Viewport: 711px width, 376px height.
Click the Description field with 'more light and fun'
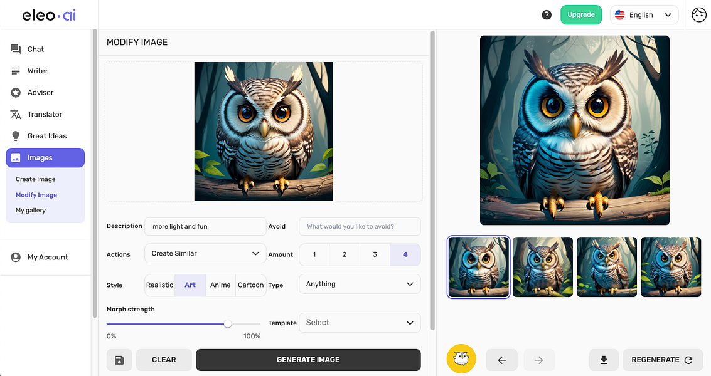(205, 226)
